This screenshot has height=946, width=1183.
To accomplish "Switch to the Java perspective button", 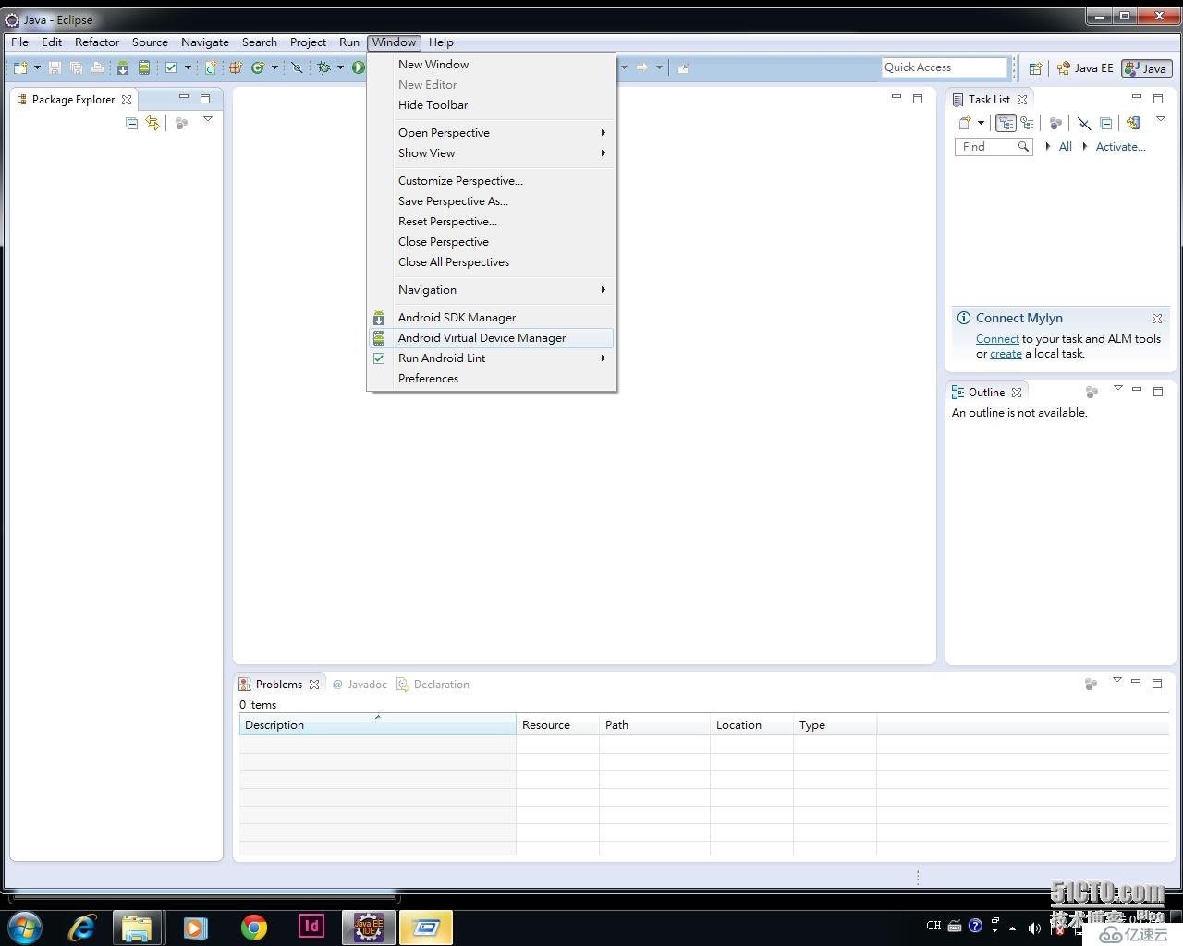I will (1147, 68).
